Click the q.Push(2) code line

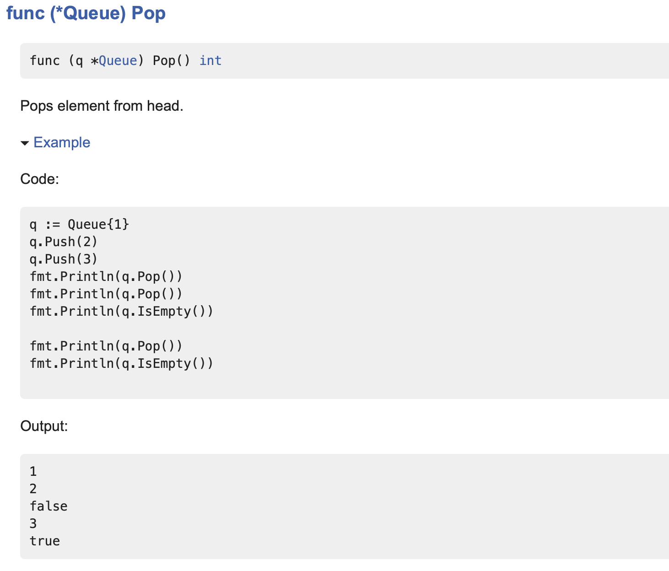point(64,242)
